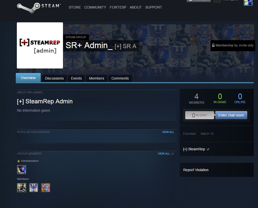Switch to the Discussions tab

(54, 78)
